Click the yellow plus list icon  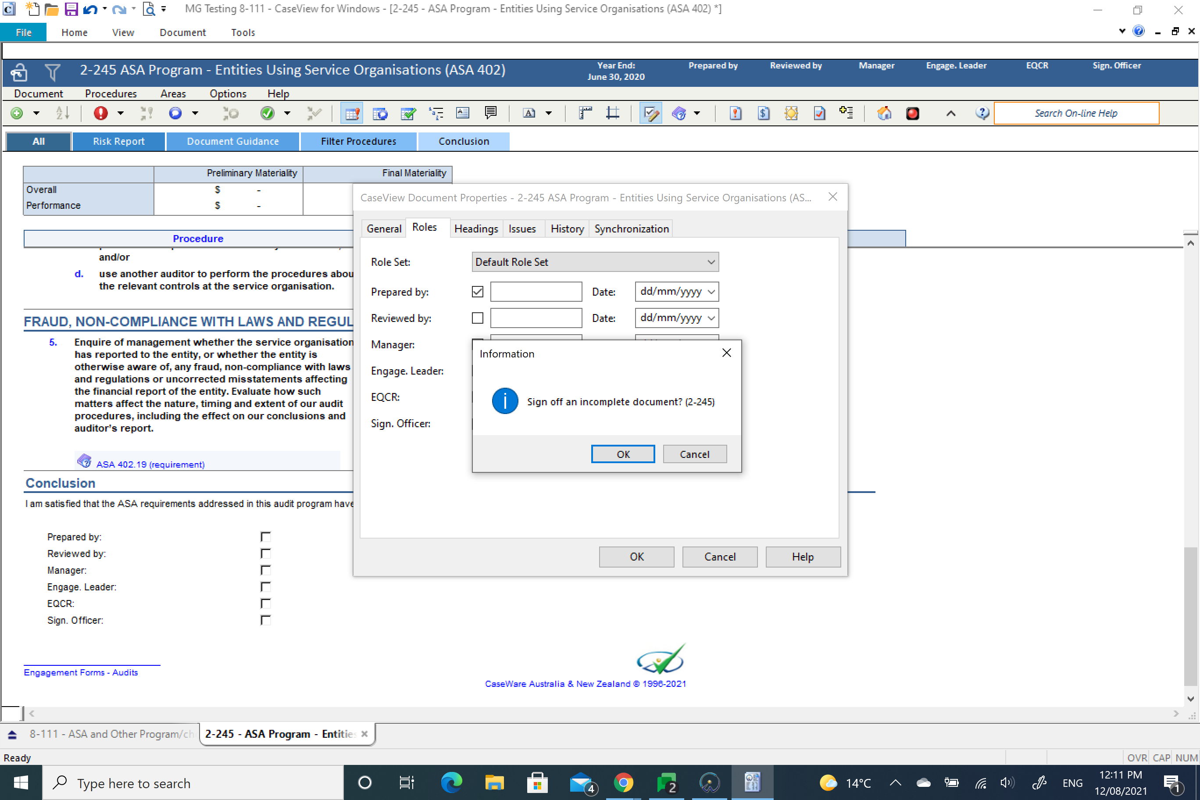846,113
